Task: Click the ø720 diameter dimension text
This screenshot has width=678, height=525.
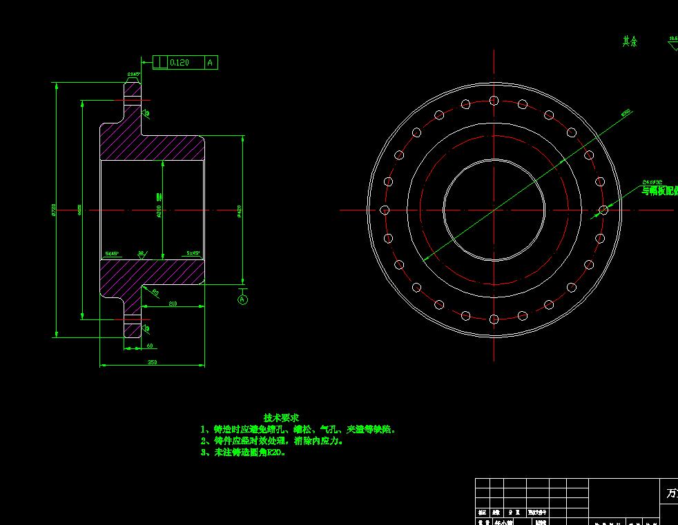Action: click(x=54, y=210)
